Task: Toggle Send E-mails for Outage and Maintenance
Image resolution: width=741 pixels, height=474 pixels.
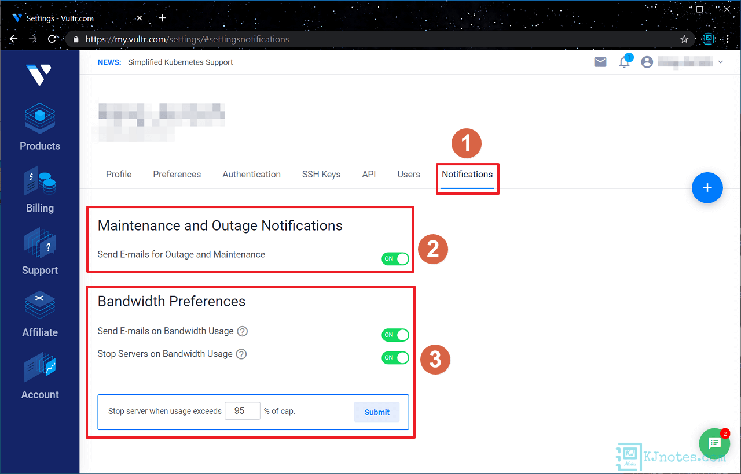Action: click(395, 259)
